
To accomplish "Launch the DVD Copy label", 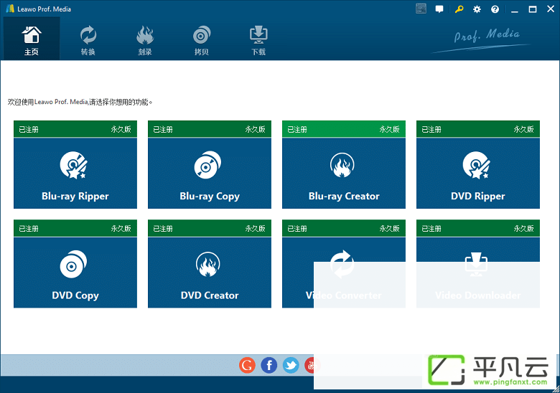I will [75, 295].
